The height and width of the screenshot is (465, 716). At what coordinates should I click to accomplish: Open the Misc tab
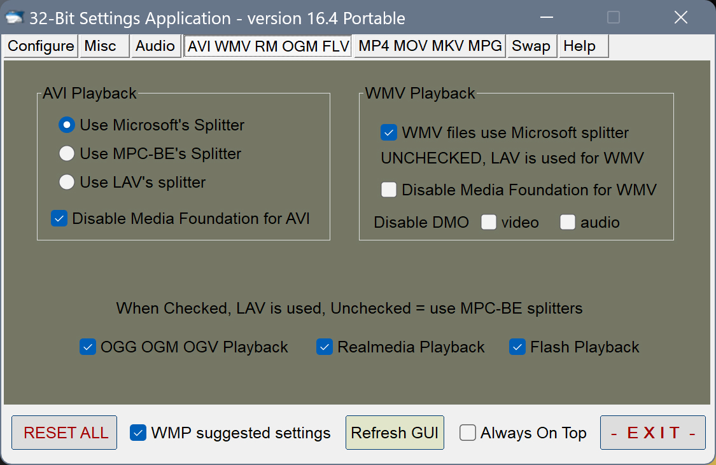pos(104,46)
